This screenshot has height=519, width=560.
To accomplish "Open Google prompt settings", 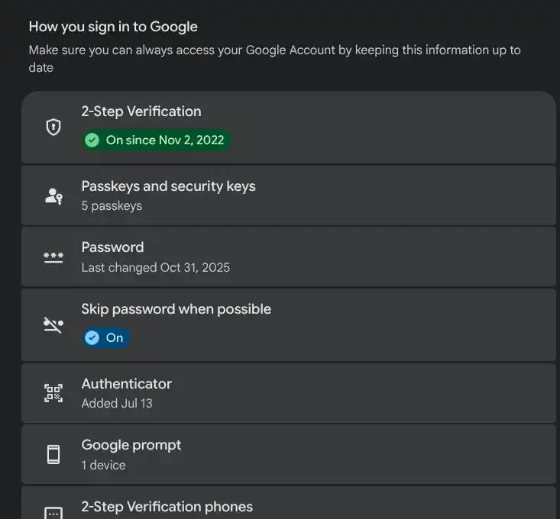I will (x=289, y=454).
